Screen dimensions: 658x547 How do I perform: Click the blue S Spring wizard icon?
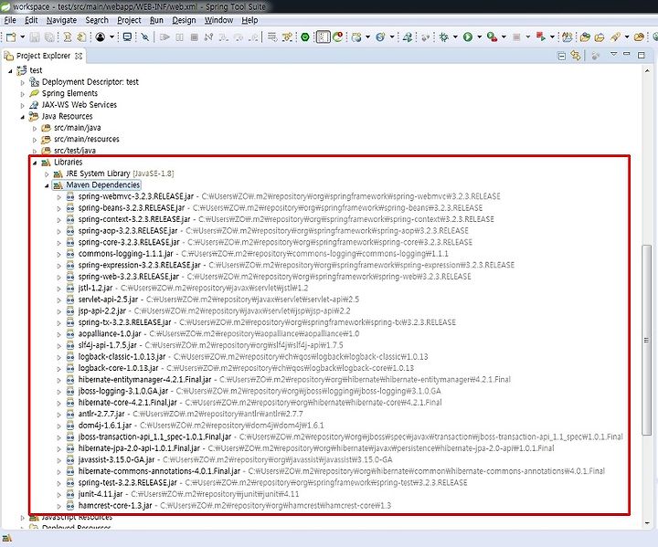click(x=380, y=37)
